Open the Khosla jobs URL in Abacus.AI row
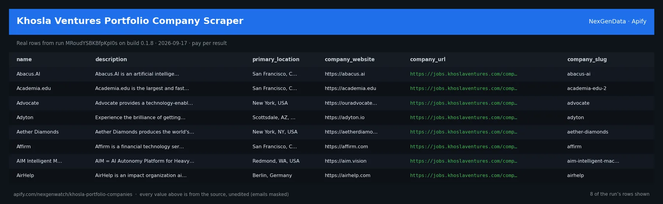 [x=463, y=74]
